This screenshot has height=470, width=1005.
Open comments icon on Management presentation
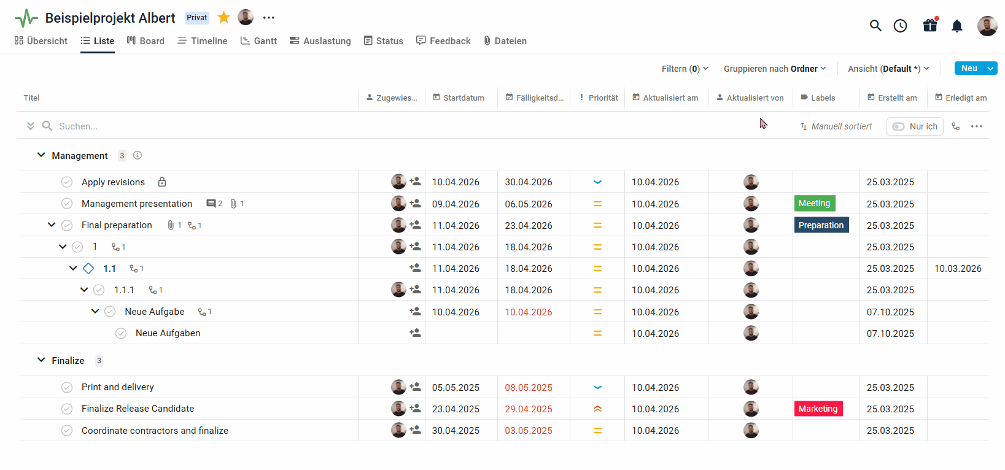(211, 204)
